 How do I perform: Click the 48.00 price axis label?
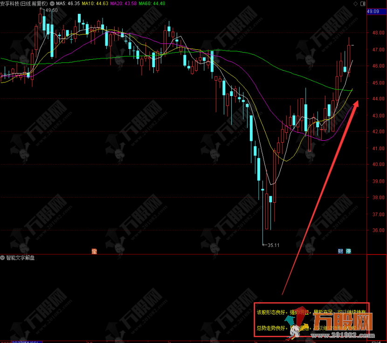point(379,33)
